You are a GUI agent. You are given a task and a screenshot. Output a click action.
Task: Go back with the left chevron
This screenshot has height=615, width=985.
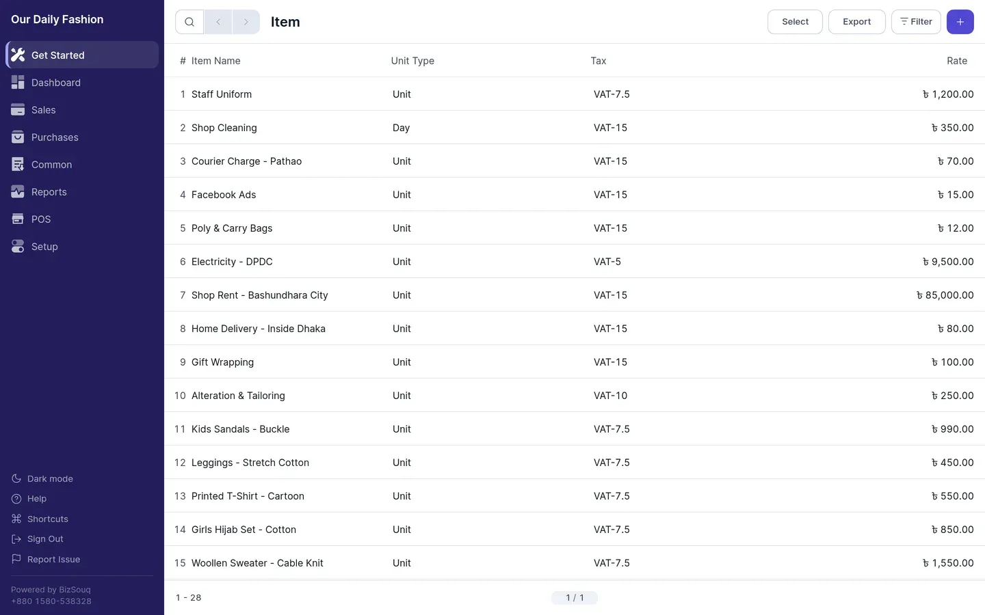(218, 22)
